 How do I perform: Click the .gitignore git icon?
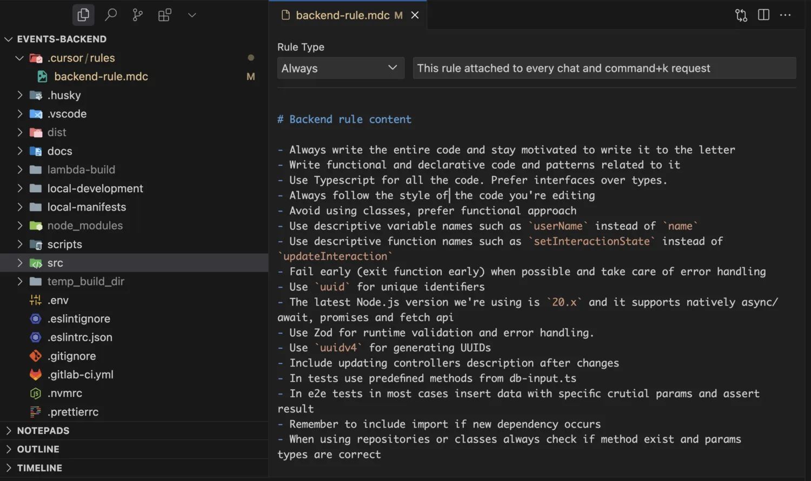[x=36, y=356]
